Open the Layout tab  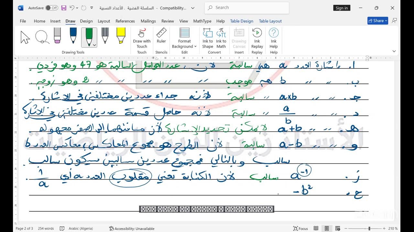pos(104,21)
